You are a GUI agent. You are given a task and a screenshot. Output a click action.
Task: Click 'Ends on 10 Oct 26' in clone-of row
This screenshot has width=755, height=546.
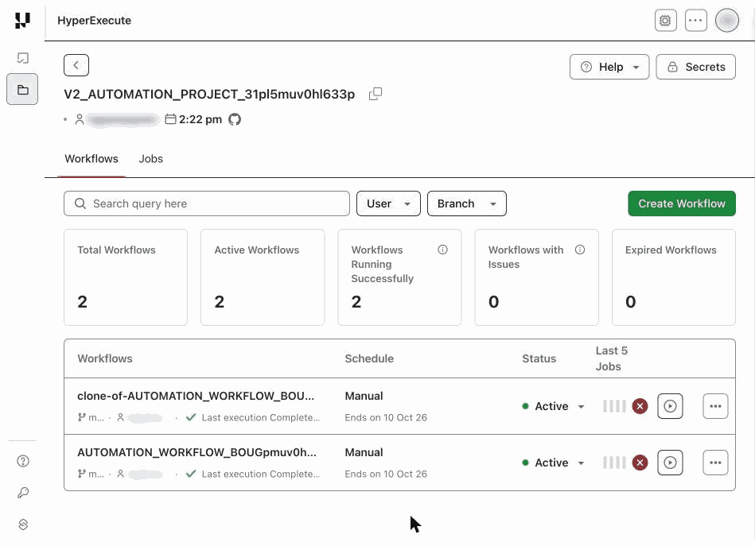tap(386, 417)
